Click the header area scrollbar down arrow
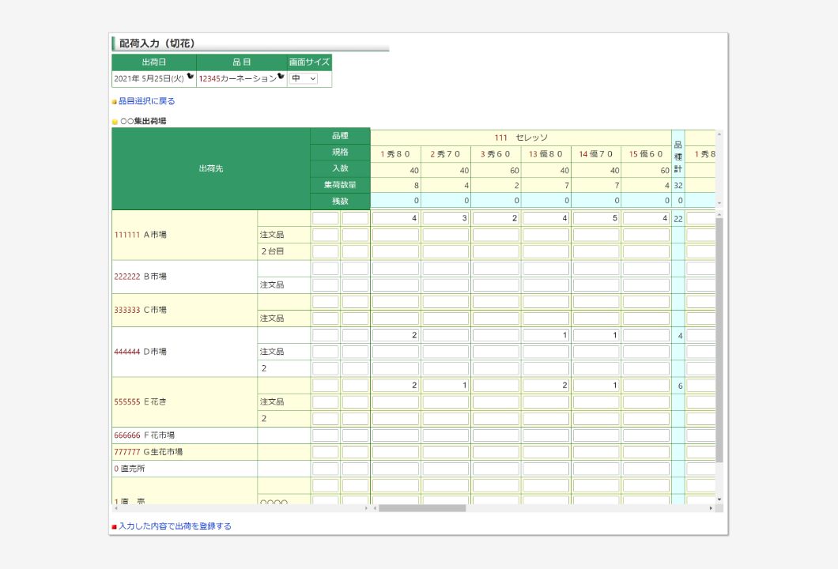This screenshot has width=838, height=569. pyautogui.click(x=719, y=203)
